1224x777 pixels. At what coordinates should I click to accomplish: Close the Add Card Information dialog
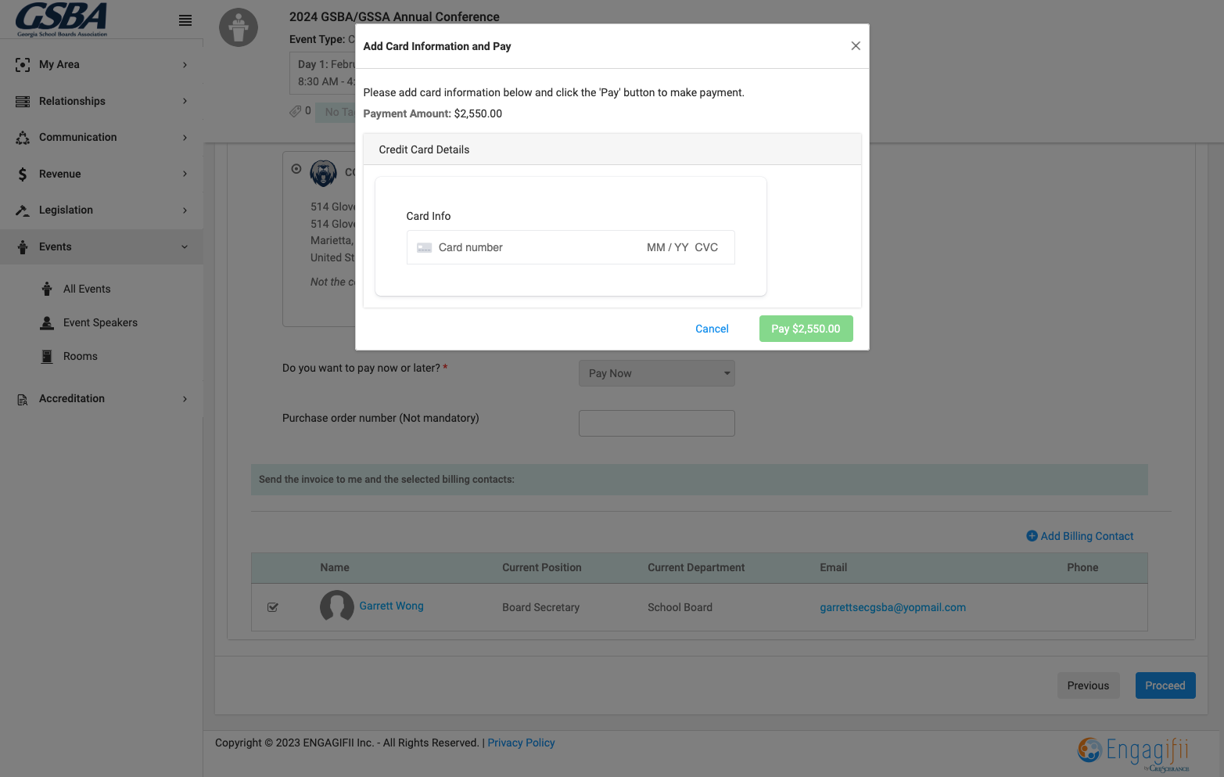(x=856, y=46)
